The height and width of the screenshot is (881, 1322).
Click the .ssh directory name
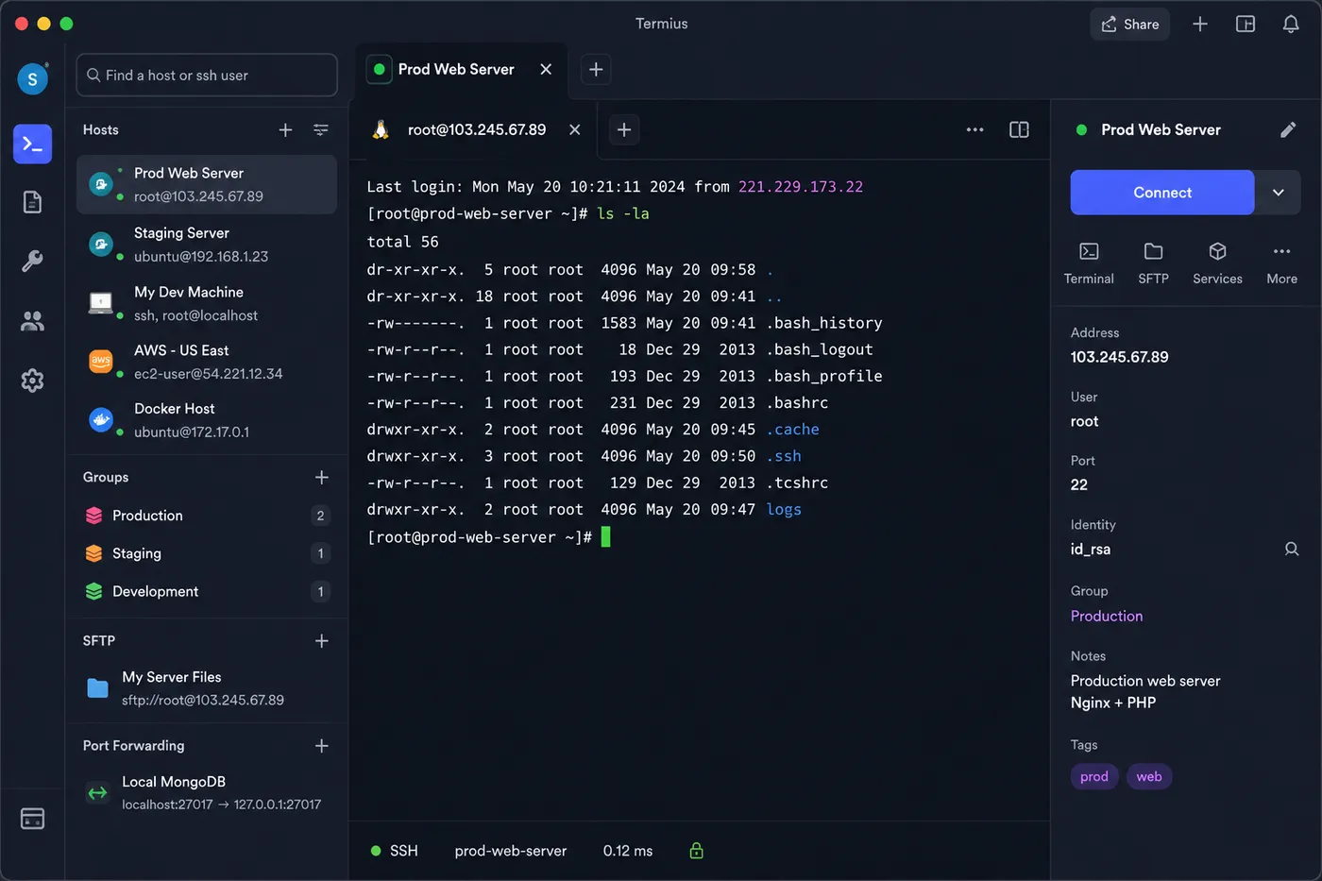(x=784, y=456)
